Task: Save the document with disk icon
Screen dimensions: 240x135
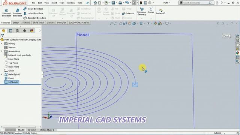Action: (113, 3)
